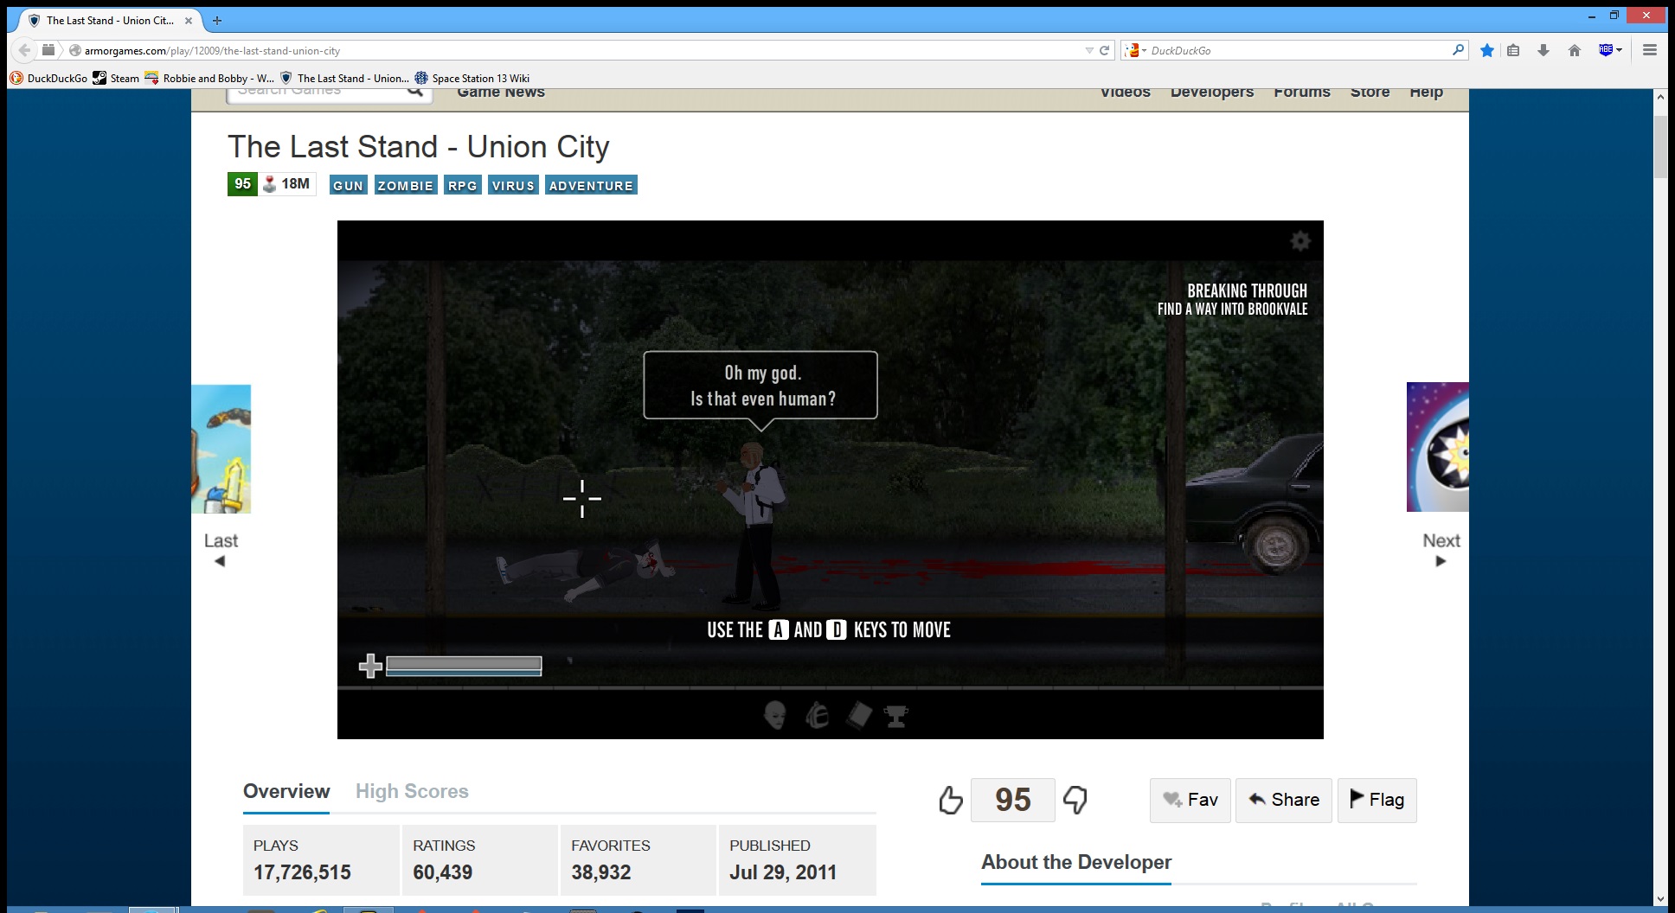This screenshot has height=913, width=1675.
Task: Expand the search engine selector dropdown
Action: (1135, 50)
